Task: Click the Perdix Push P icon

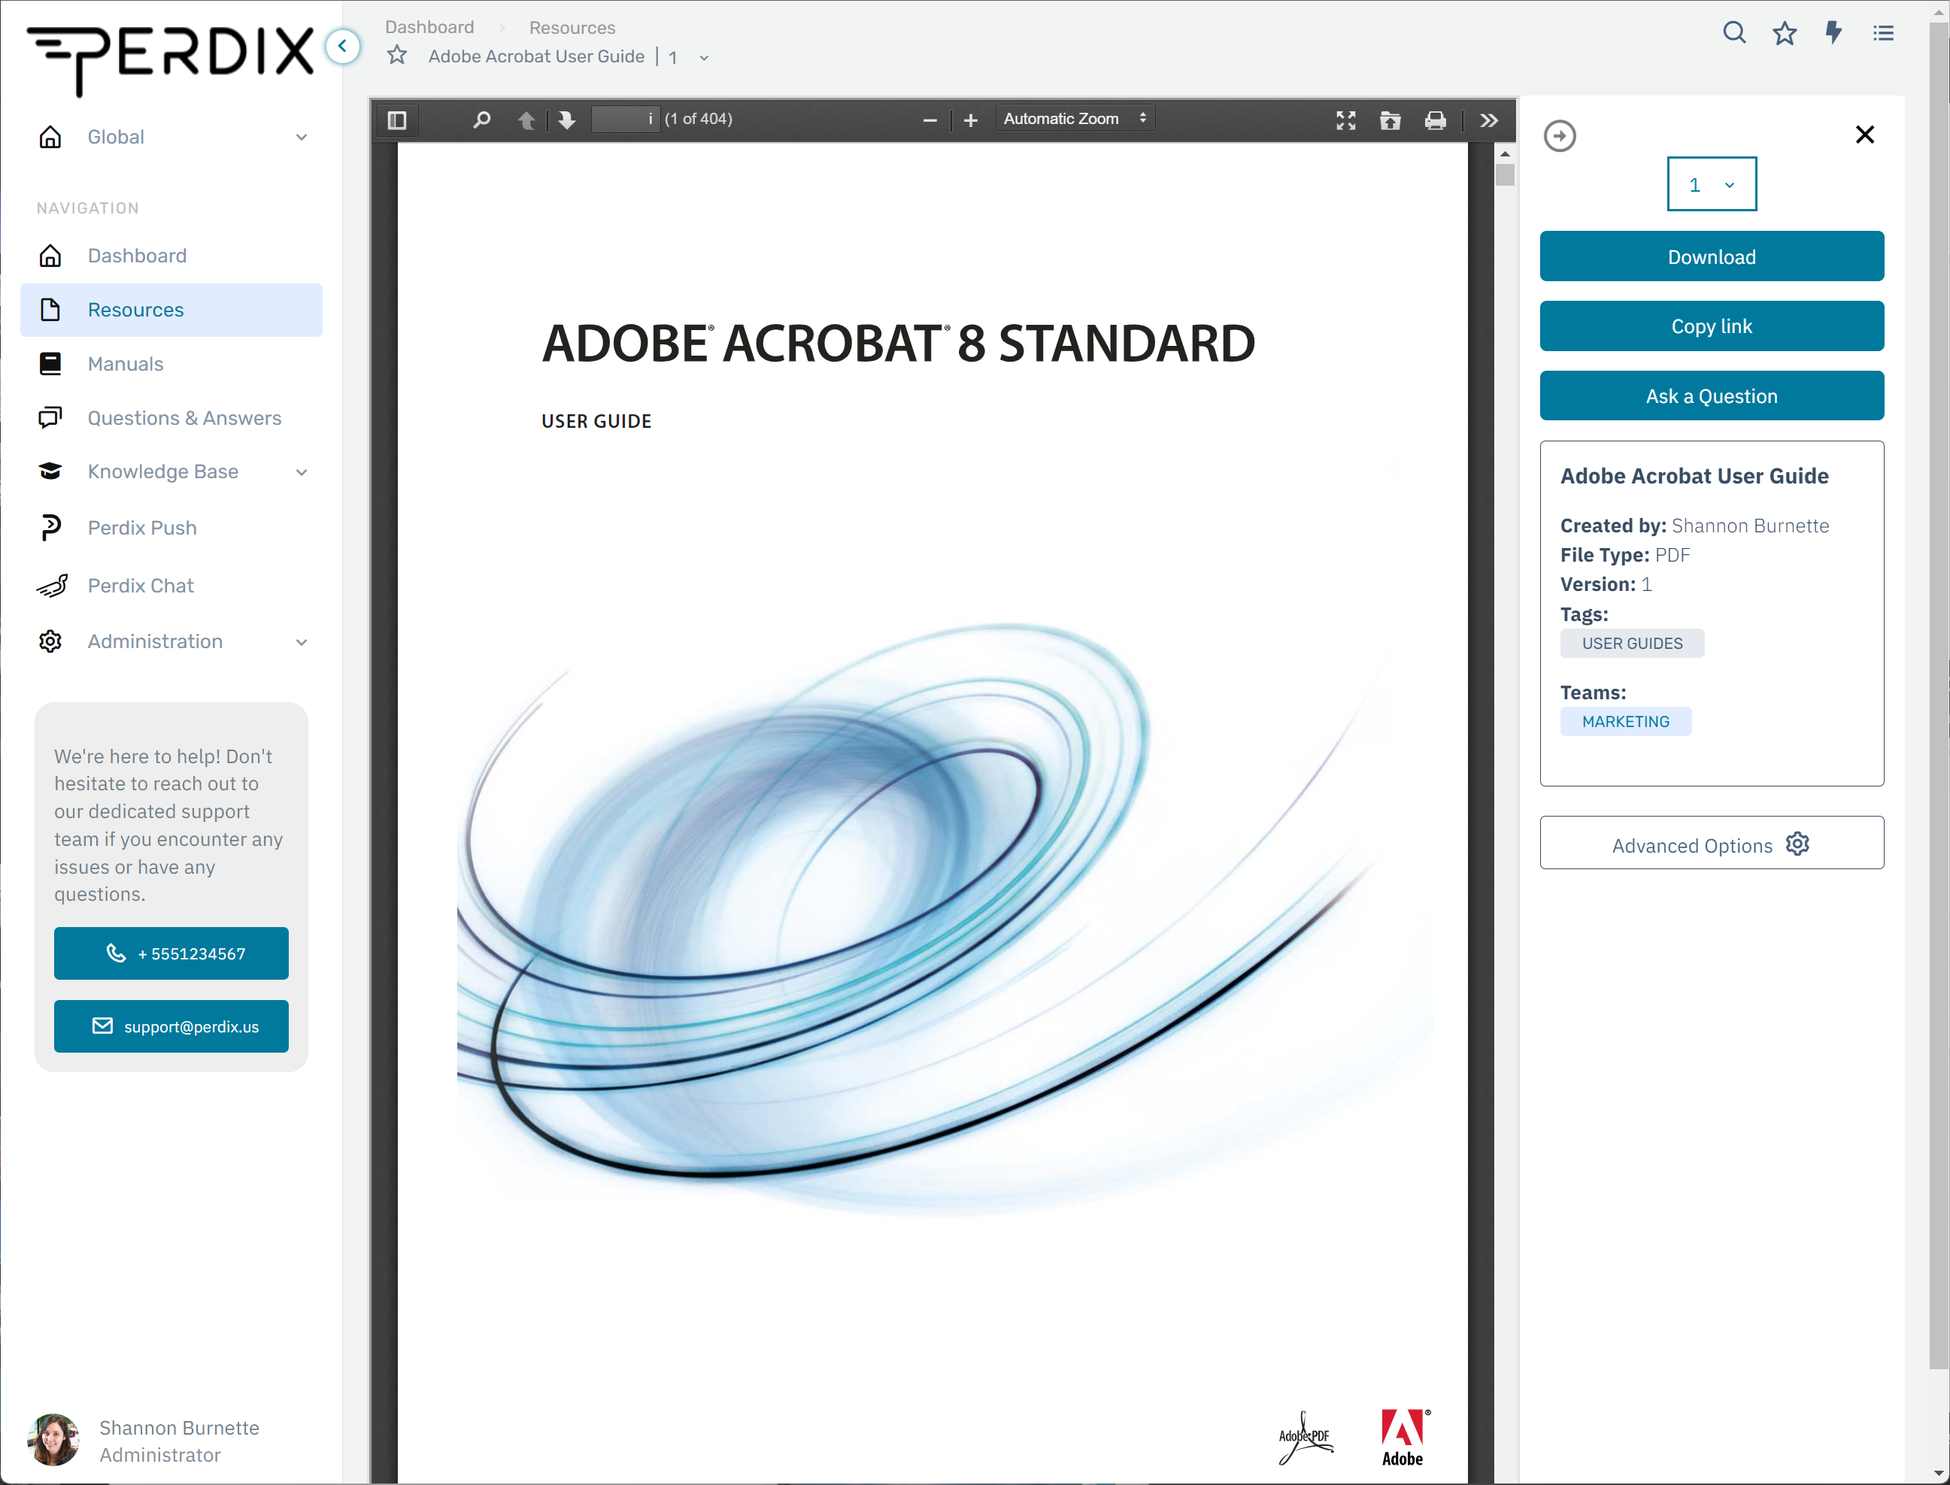Action: pyautogui.click(x=50, y=528)
